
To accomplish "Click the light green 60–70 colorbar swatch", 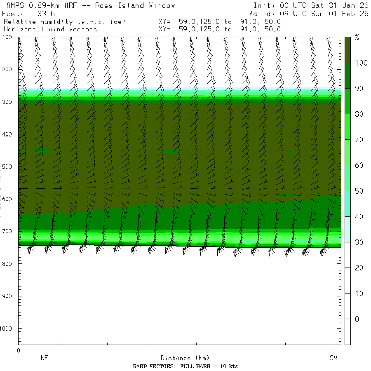I will click(348, 153).
